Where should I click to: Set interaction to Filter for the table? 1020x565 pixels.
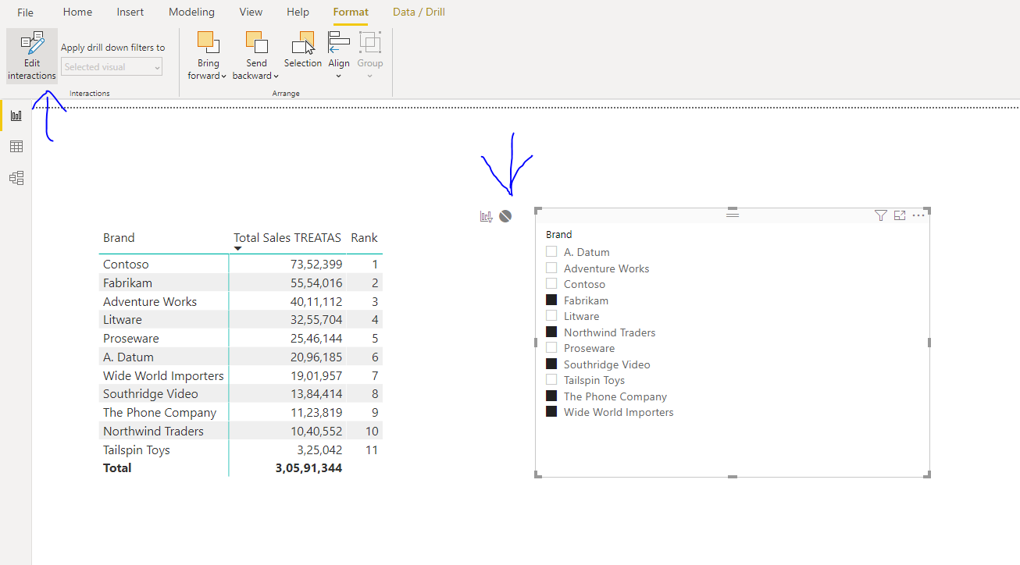tap(487, 216)
